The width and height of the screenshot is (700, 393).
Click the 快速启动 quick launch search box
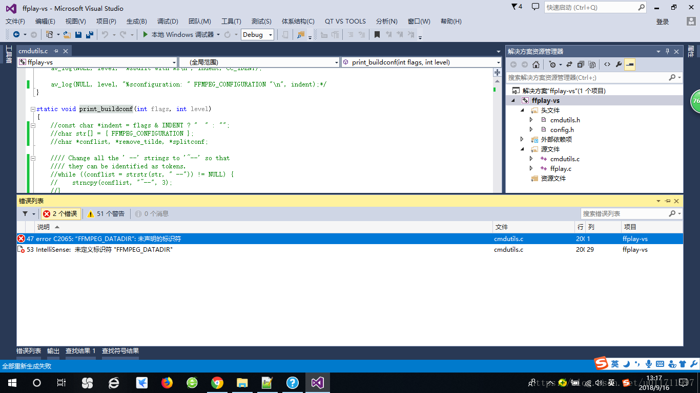click(x=590, y=8)
